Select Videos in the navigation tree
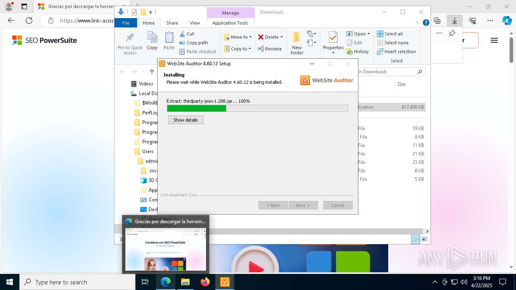Screen dimensions: 516x290 pyautogui.click(x=142, y=84)
